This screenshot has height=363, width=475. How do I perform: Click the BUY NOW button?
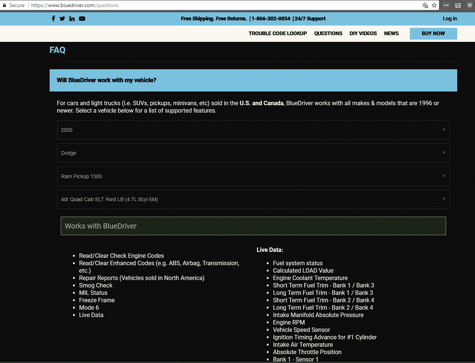[434, 33]
